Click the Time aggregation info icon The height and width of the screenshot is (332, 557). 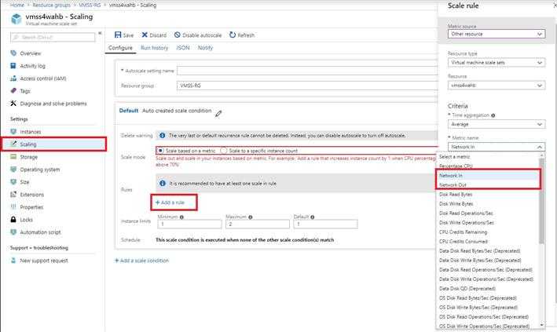point(493,115)
